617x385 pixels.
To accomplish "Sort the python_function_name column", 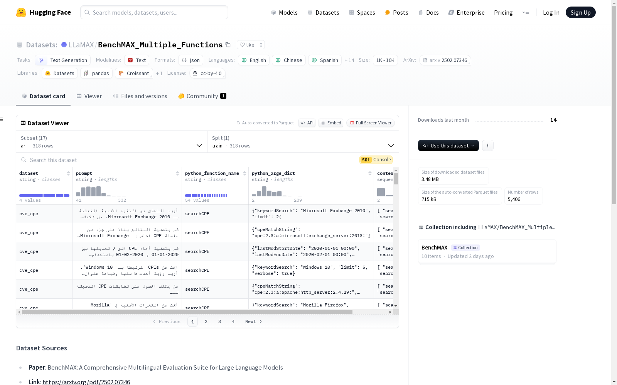I will click(244, 173).
